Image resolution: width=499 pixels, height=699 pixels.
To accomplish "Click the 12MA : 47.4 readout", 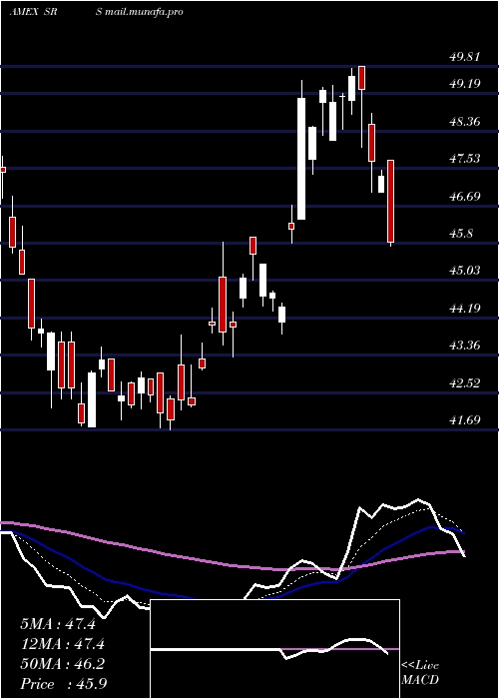I will pos(62,644).
